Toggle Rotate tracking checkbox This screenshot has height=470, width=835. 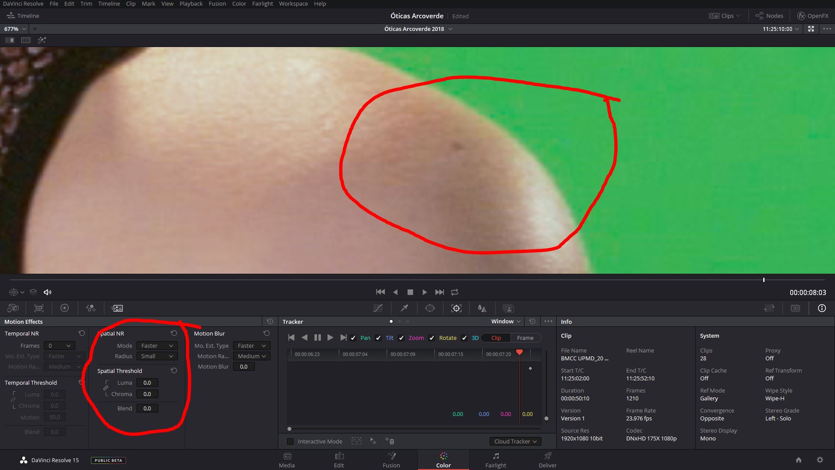(x=432, y=338)
